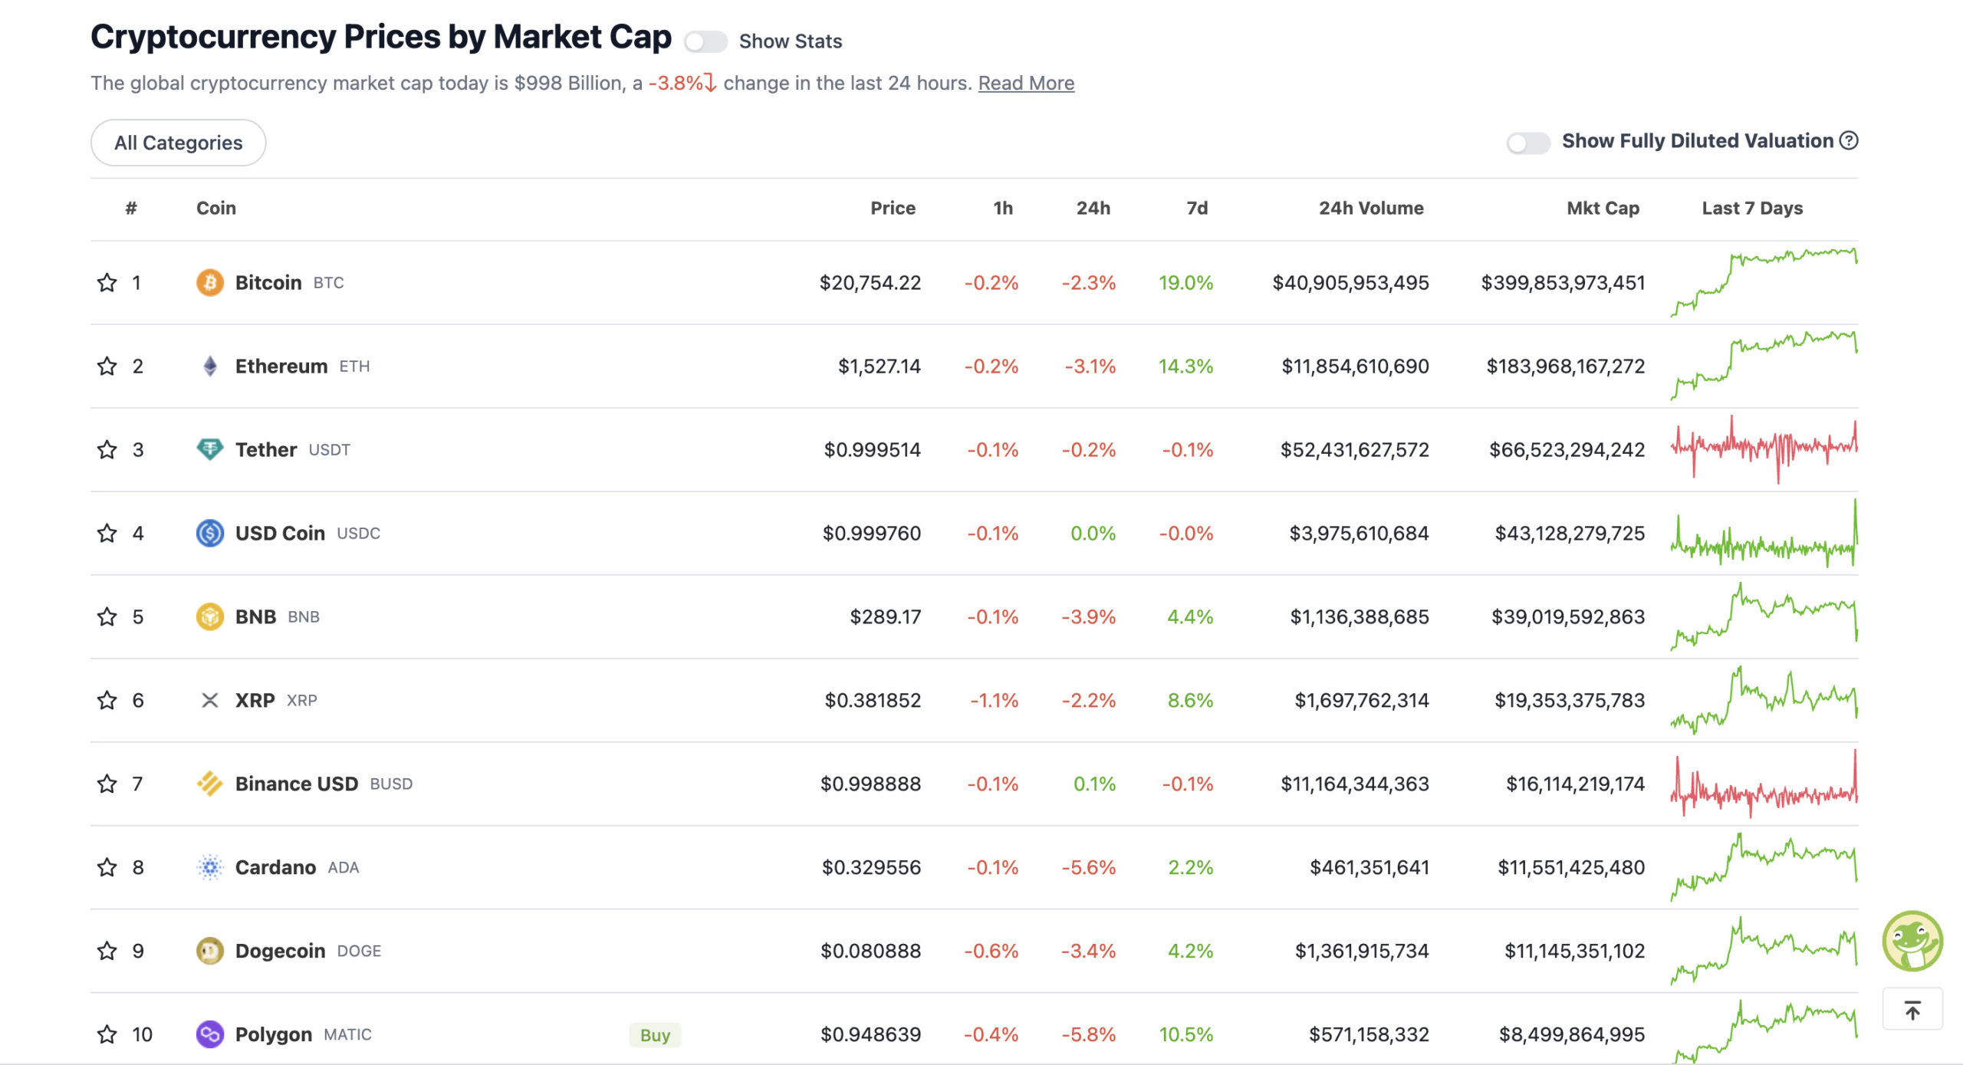Sort by Mkt Cap column header
Viewport: 1963px width, 1065px height.
tap(1603, 209)
